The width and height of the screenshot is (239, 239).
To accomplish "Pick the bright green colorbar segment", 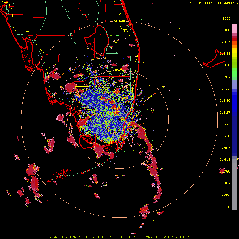I will pyautogui.click(x=234, y=72).
